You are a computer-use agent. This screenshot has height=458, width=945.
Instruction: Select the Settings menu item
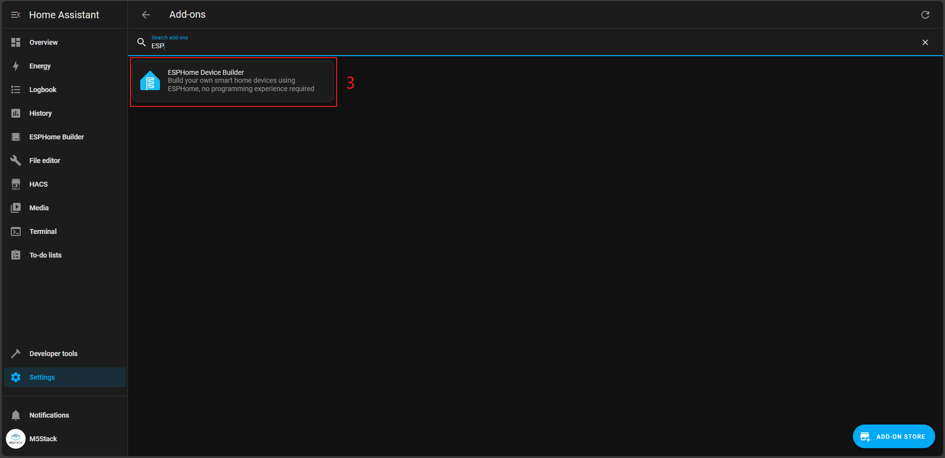(65, 377)
